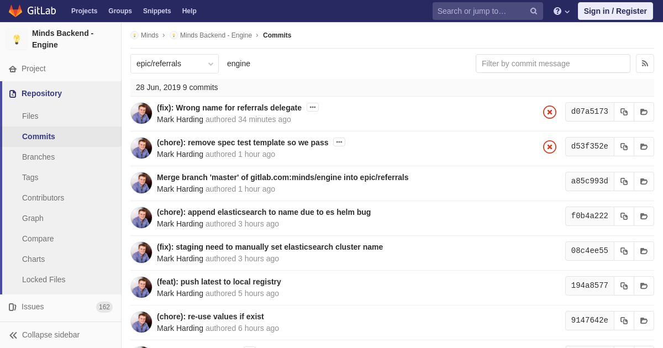Open commit 'remove spec test template so we pass'
663x348 pixels.
point(243,143)
